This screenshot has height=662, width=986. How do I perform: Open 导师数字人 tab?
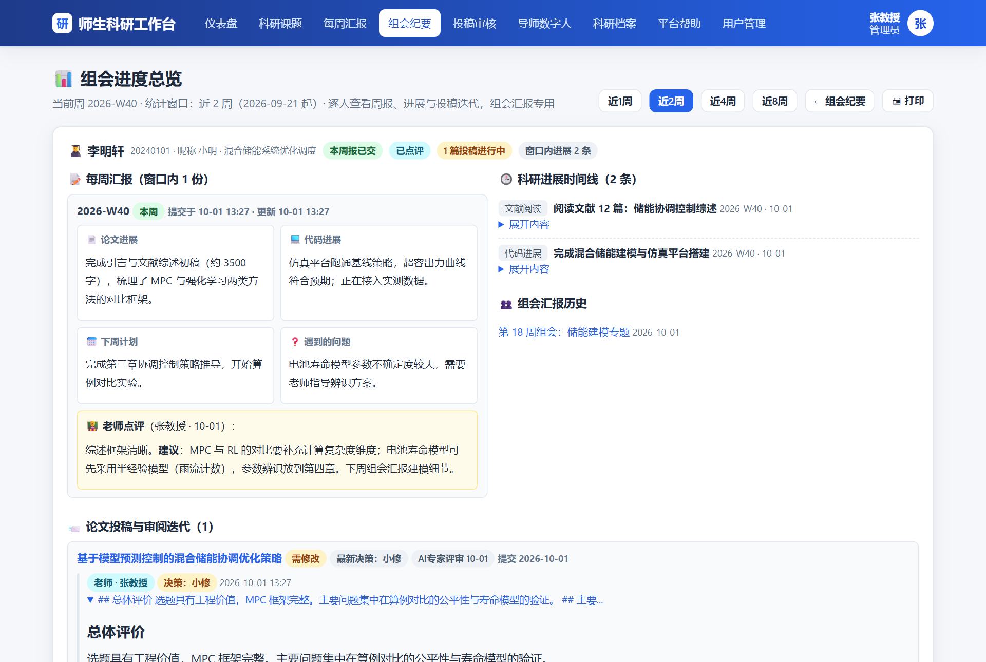(544, 23)
